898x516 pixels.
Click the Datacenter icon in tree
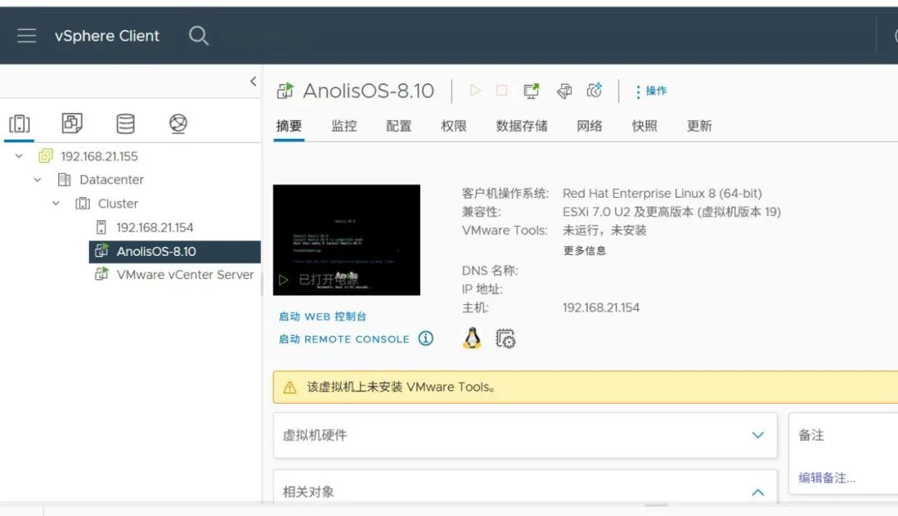click(x=64, y=179)
